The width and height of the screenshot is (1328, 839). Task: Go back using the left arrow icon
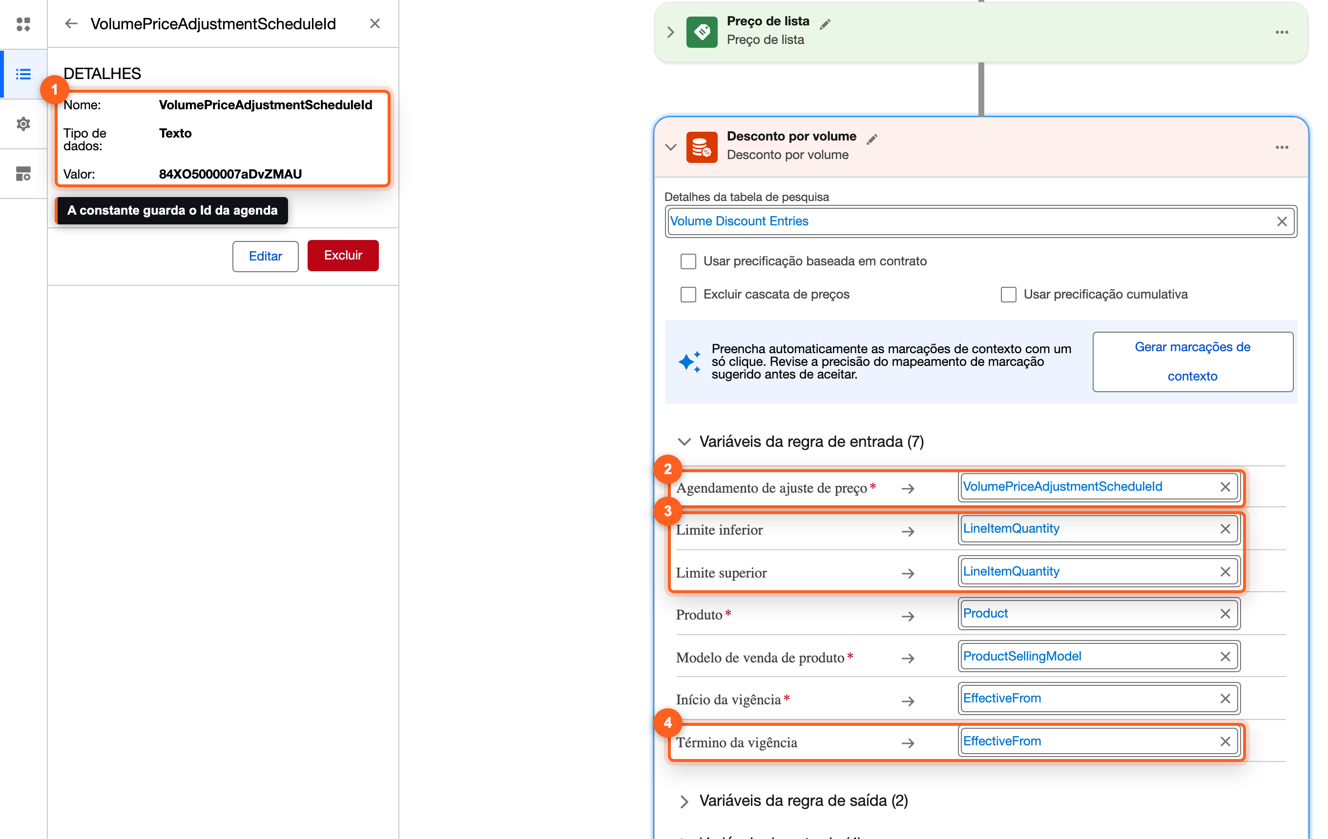[71, 24]
